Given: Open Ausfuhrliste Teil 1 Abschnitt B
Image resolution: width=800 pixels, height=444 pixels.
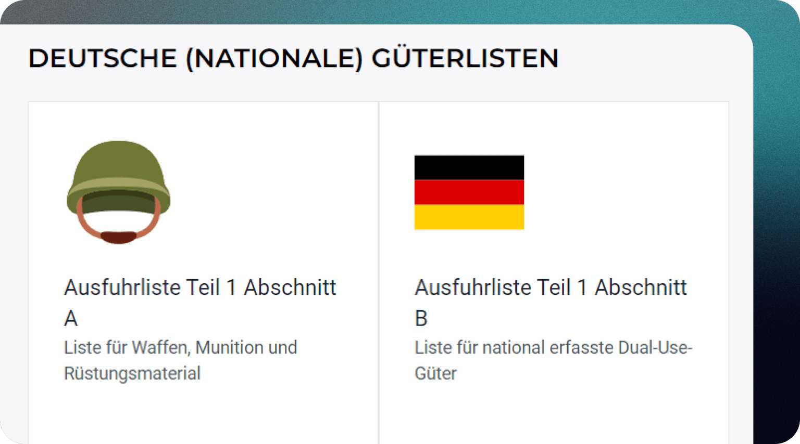Looking at the screenshot, I should [551, 302].
